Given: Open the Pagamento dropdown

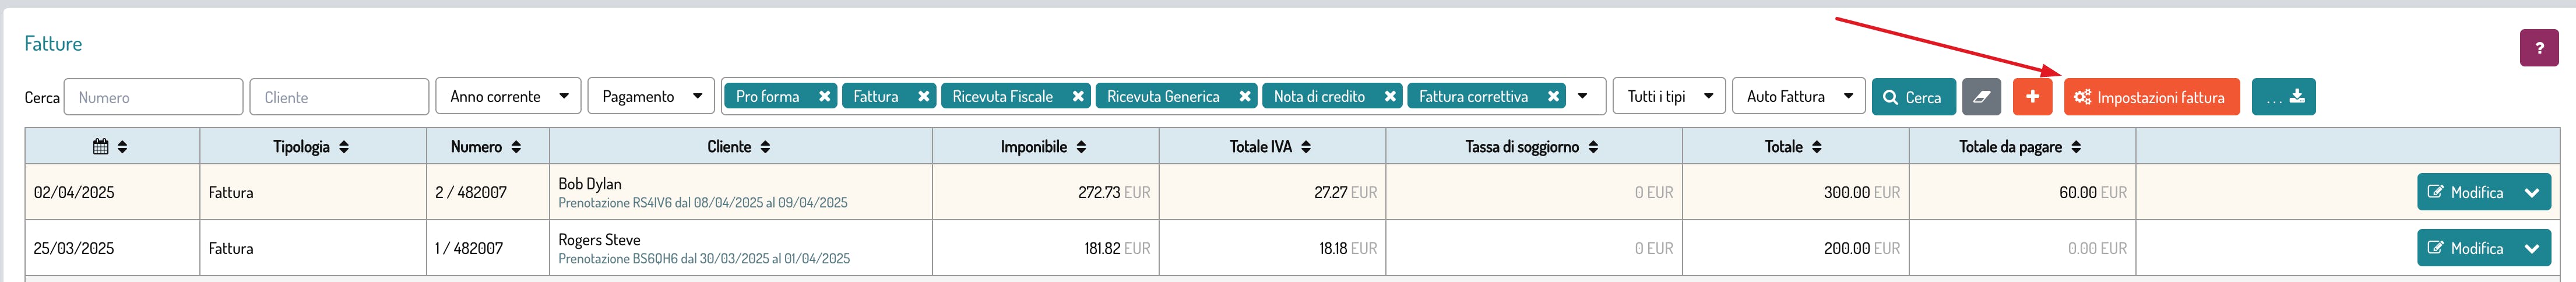Looking at the screenshot, I should tap(651, 97).
